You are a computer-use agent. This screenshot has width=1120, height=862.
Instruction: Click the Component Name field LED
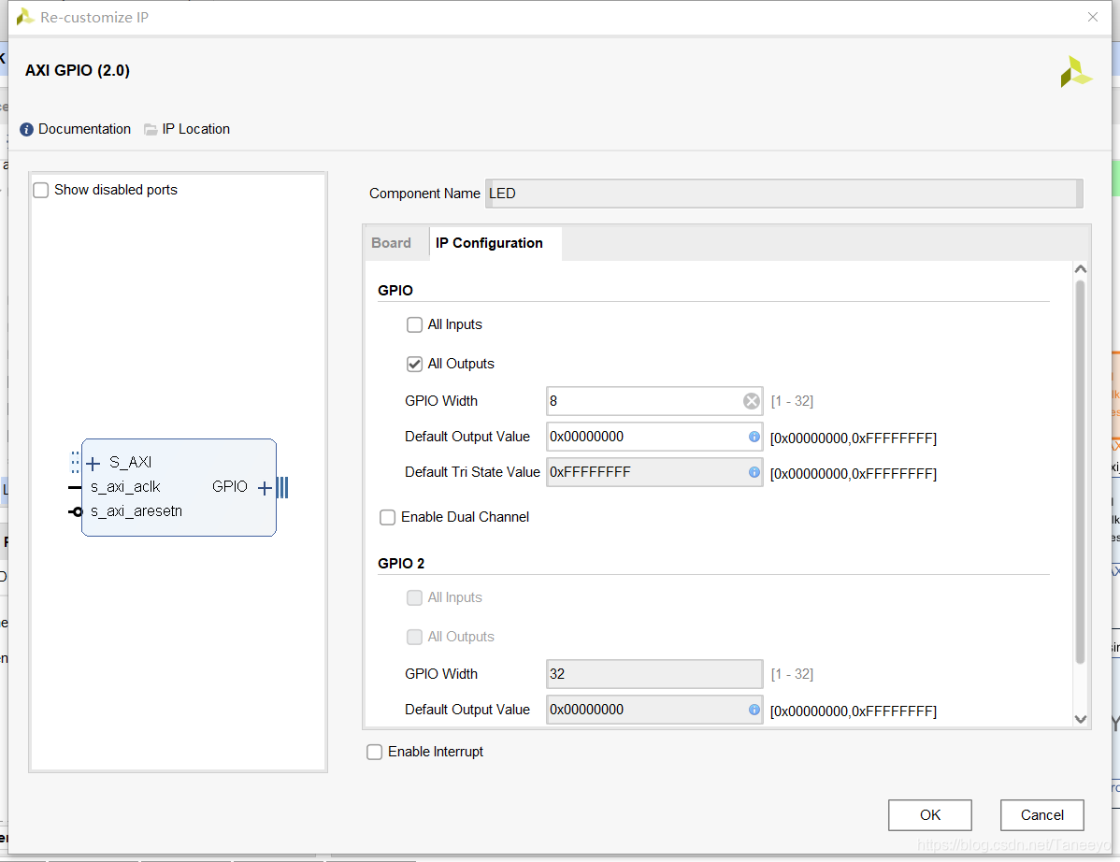pos(783,194)
